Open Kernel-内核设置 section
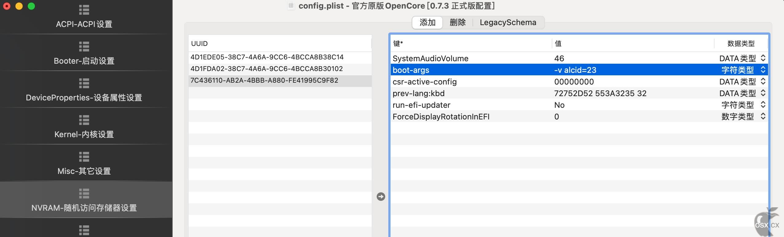Viewport: 784px width, 237px height. click(x=84, y=126)
